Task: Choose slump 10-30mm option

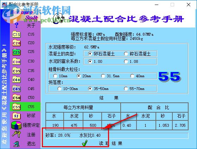Action: click(x=59, y=89)
